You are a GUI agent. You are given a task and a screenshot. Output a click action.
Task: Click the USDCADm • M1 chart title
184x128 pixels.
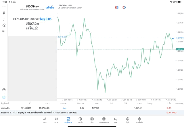point(65,5)
